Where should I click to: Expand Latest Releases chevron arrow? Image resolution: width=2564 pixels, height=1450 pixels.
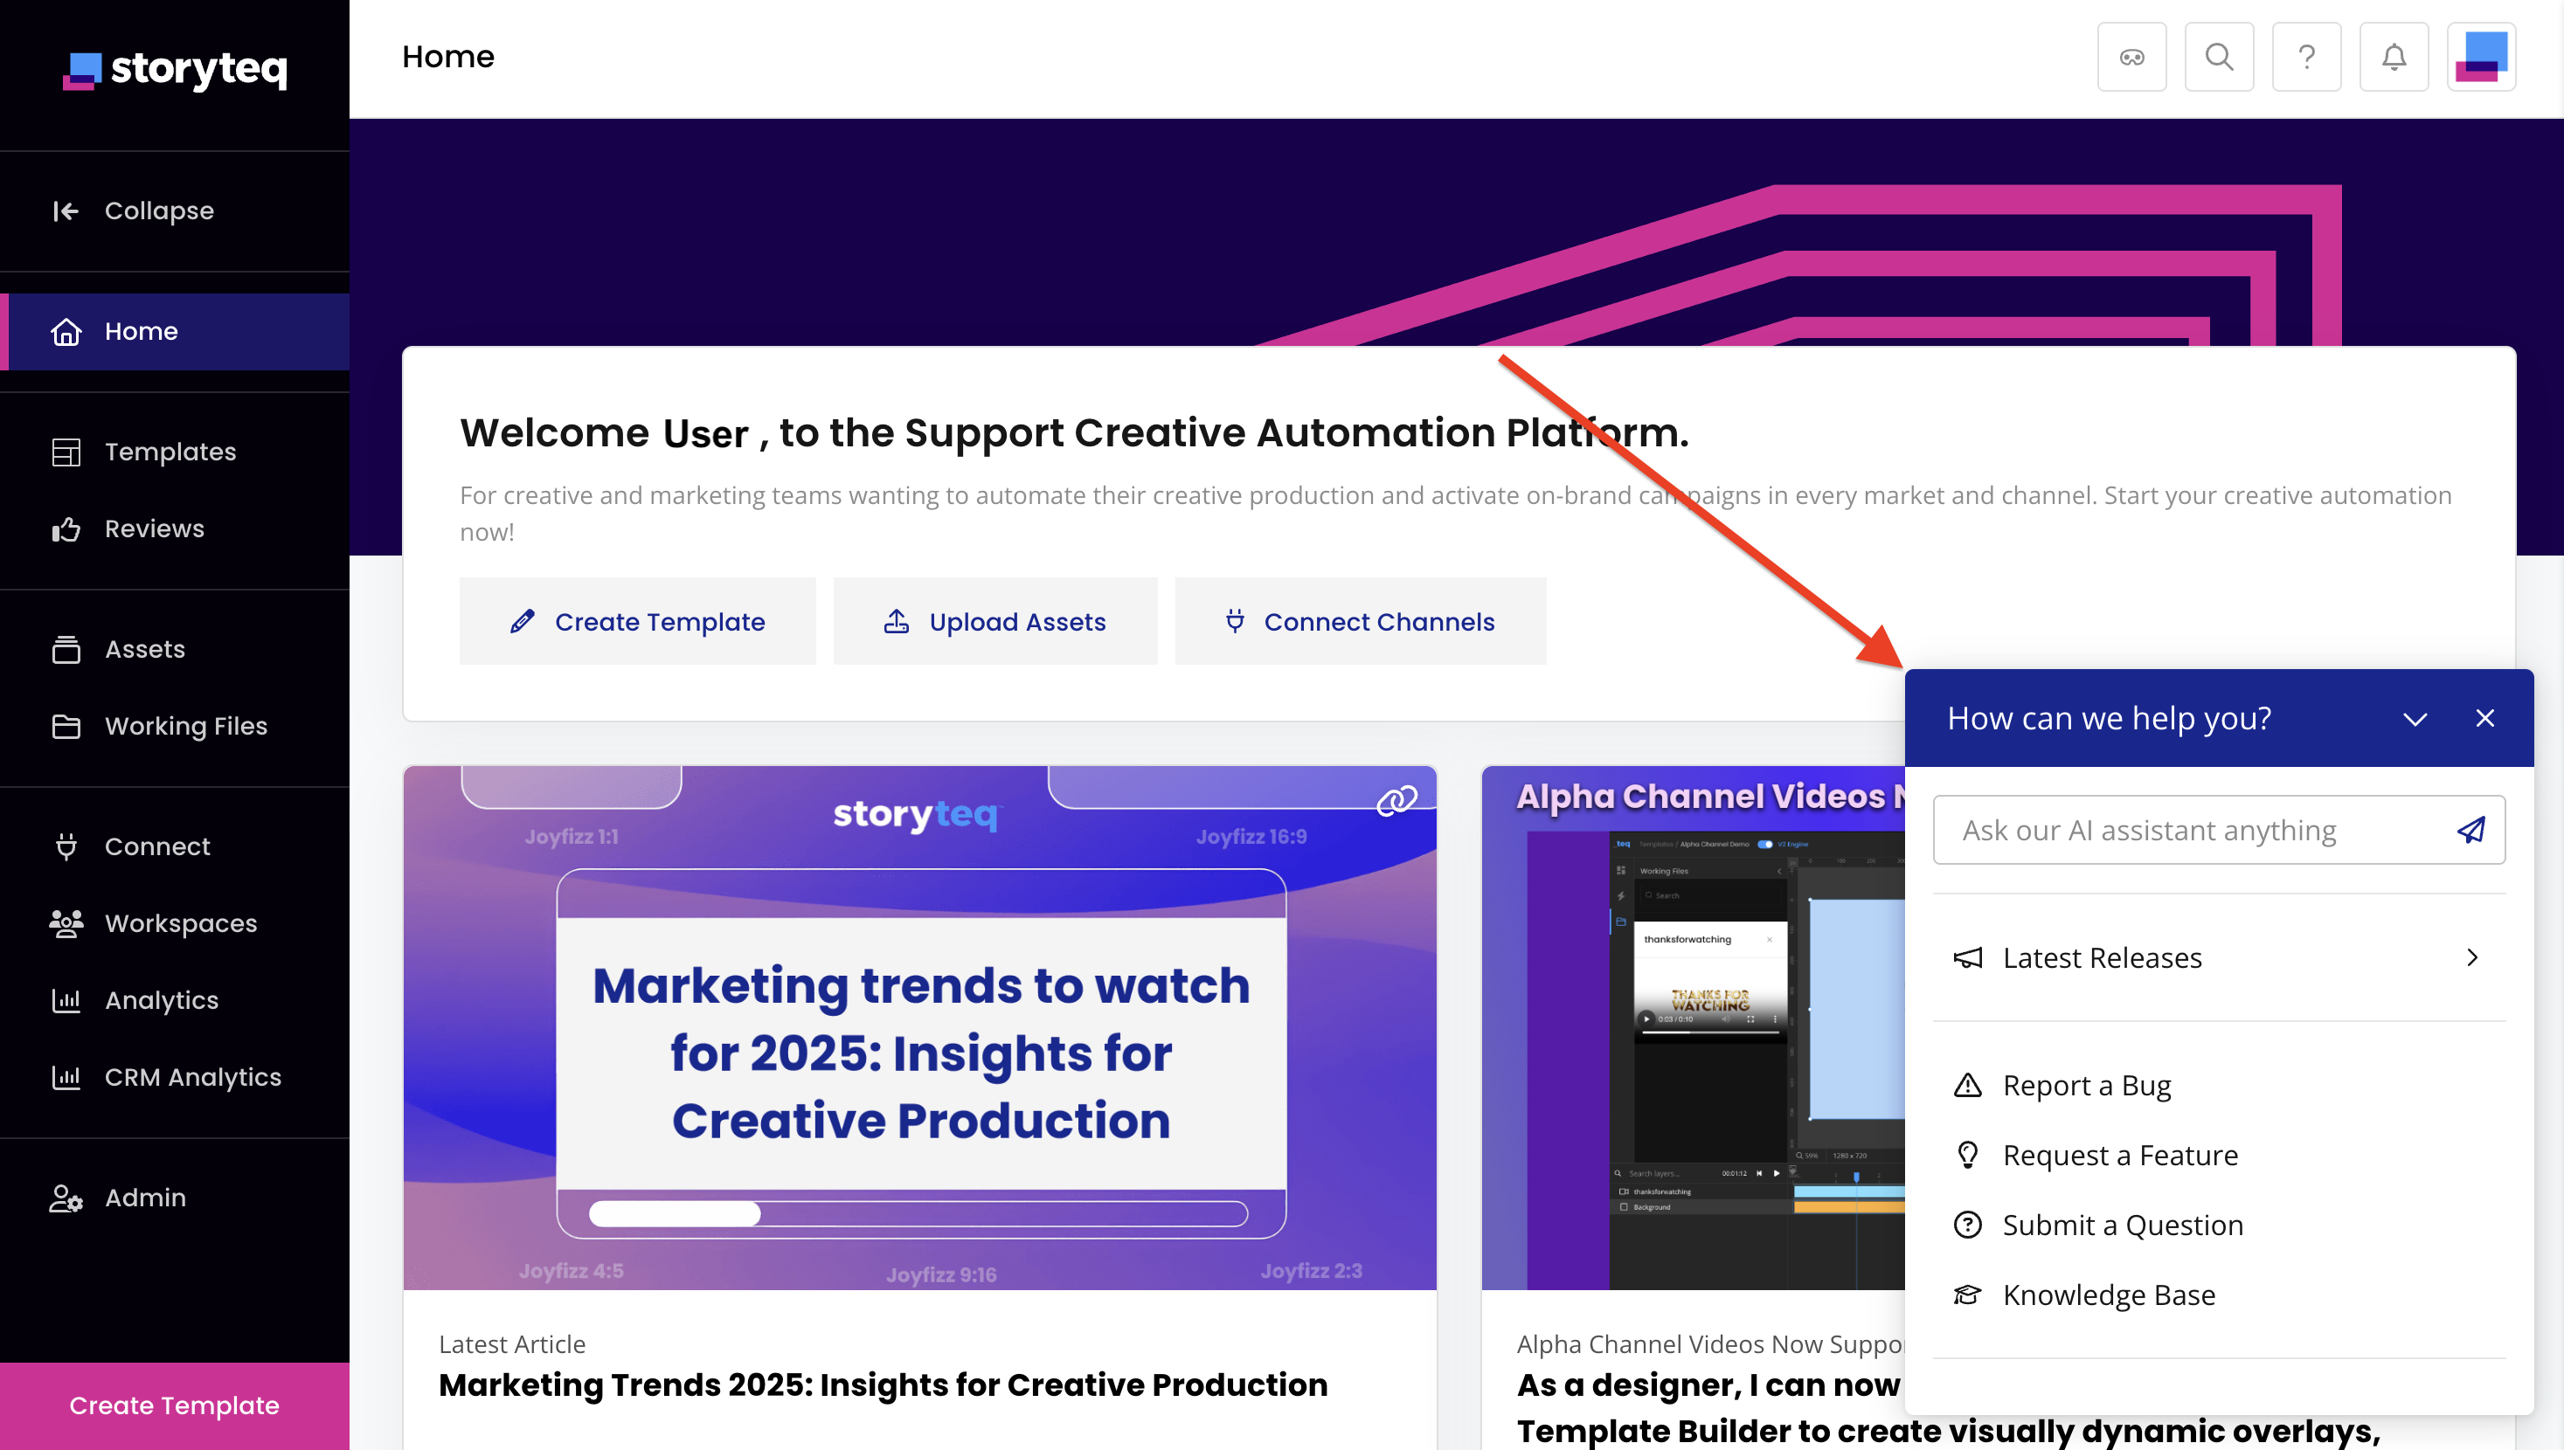2471,957
